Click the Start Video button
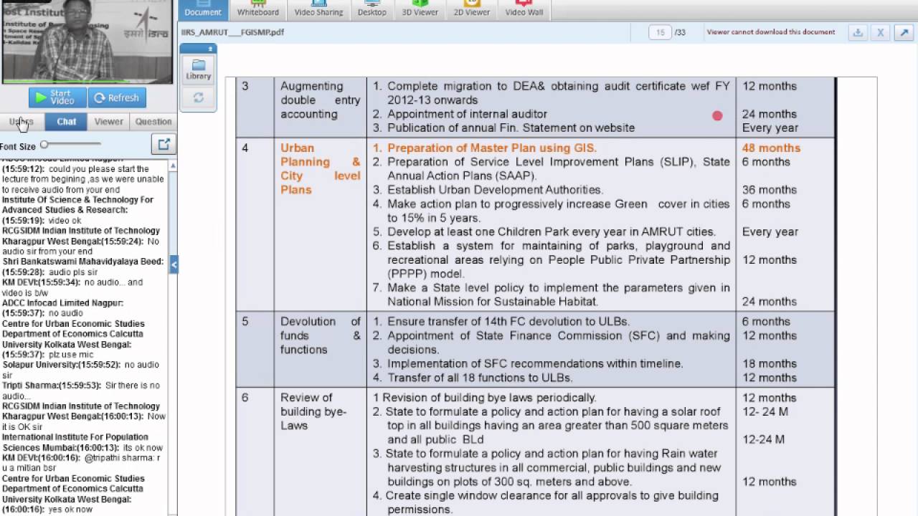 click(57, 97)
